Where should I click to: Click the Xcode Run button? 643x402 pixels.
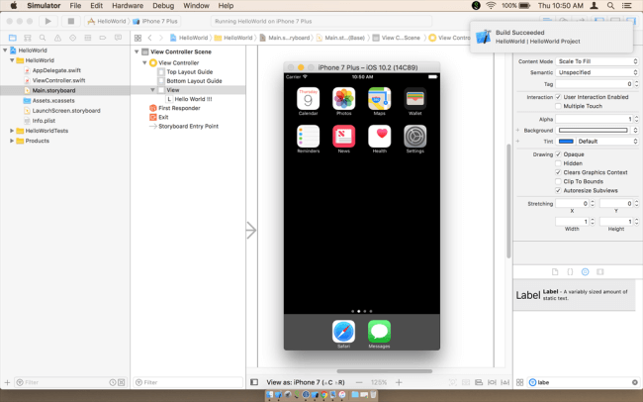(x=48, y=21)
